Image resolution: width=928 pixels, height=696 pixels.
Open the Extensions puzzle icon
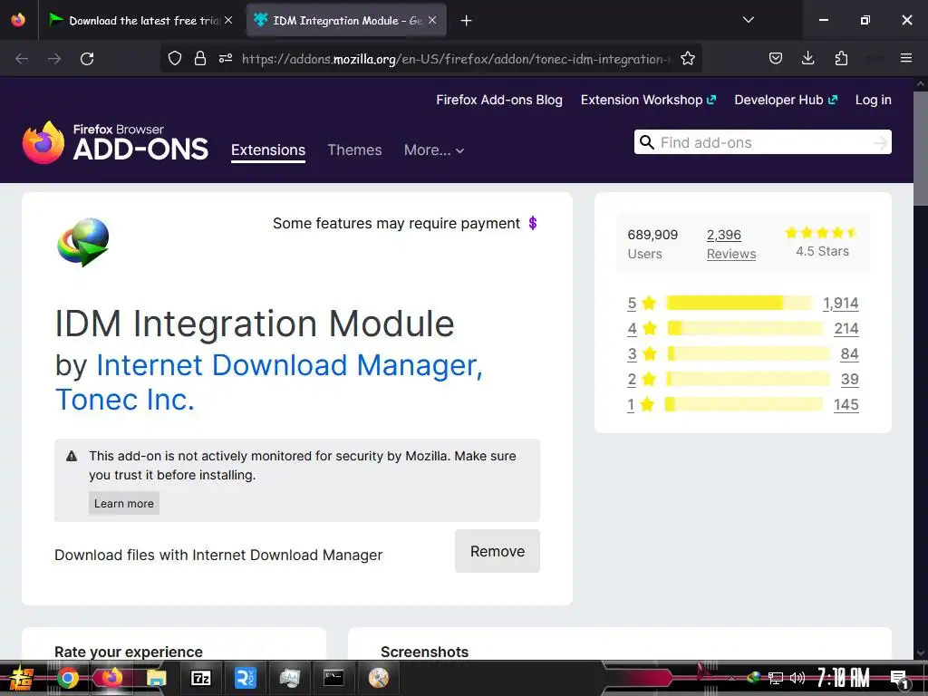tap(841, 58)
